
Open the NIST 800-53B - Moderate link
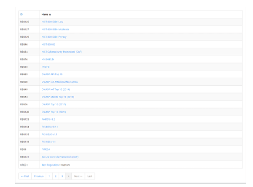coord(55,30)
